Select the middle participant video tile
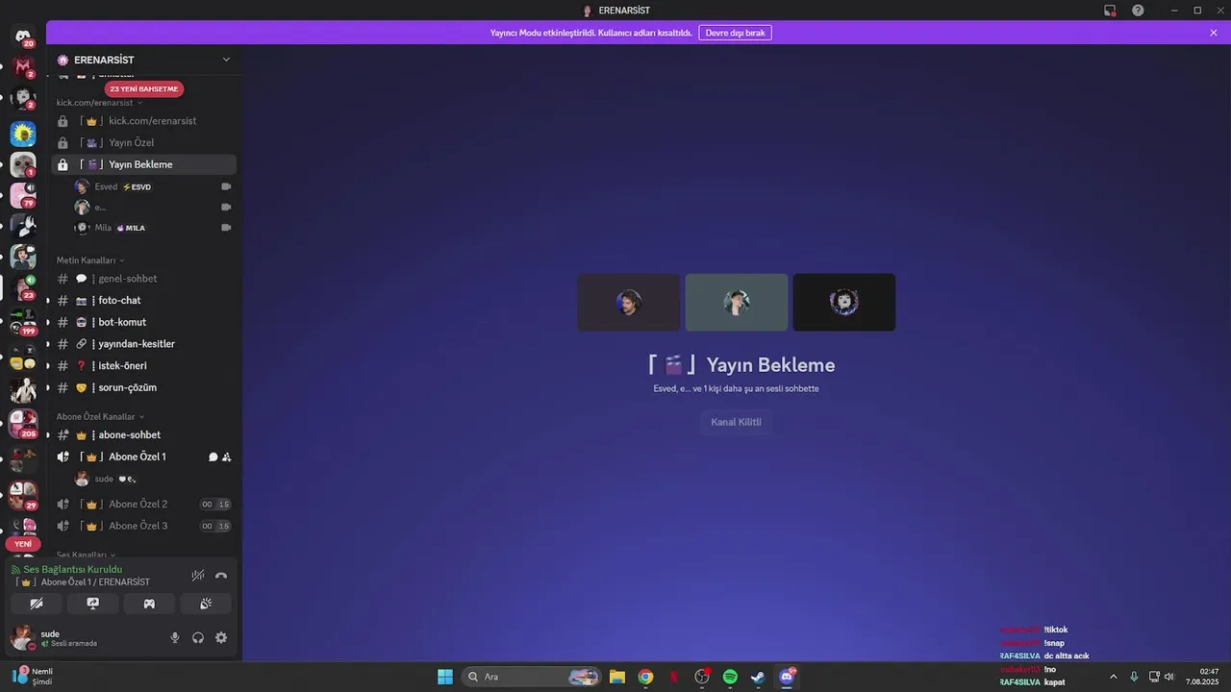The image size is (1231, 692). [x=737, y=303]
